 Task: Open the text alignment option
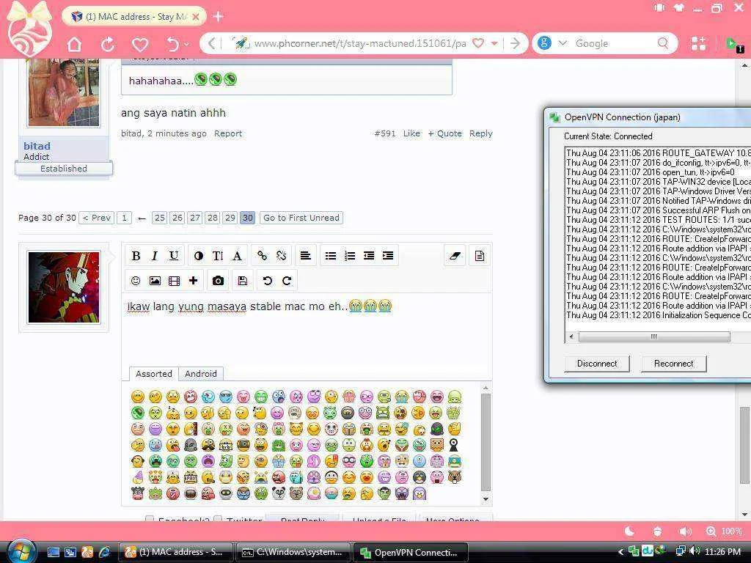click(305, 256)
